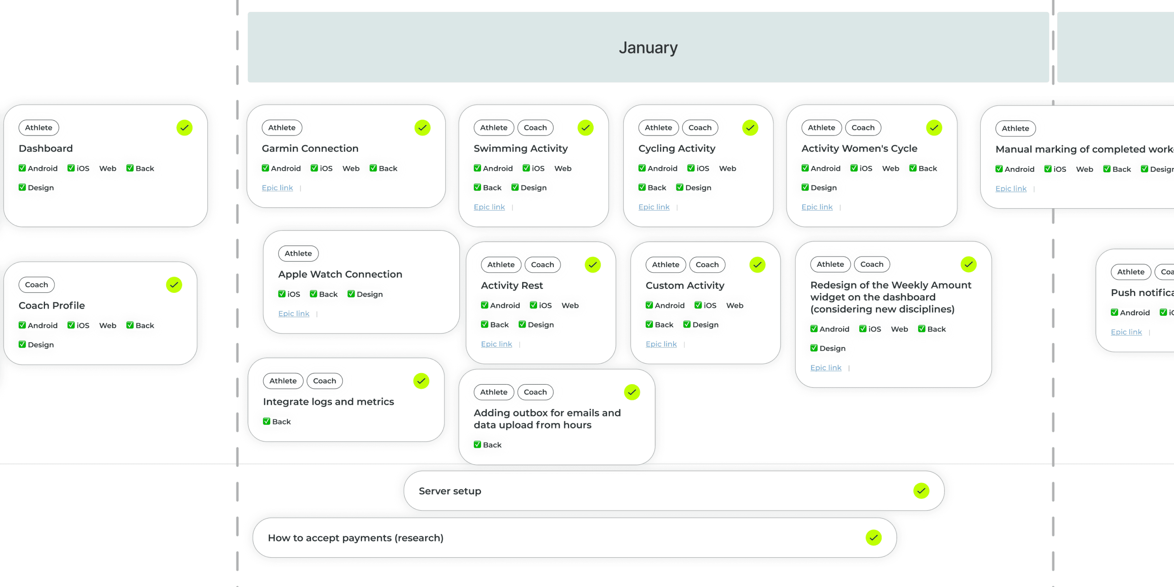Viewport: 1174px width, 587px height.
Task: Toggle Design checkbox on Swimming Activity card
Action: (x=515, y=187)
